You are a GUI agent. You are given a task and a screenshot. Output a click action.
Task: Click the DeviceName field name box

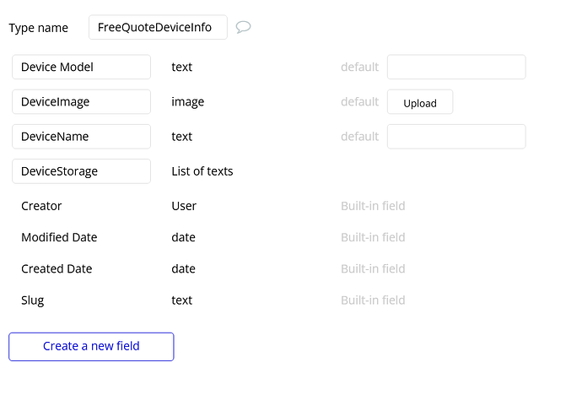pyautogui.click(x=81, y=137)
